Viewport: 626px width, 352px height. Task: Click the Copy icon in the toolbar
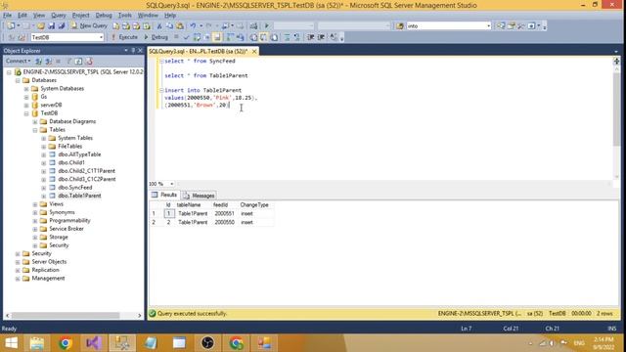(x=169, y=26)
